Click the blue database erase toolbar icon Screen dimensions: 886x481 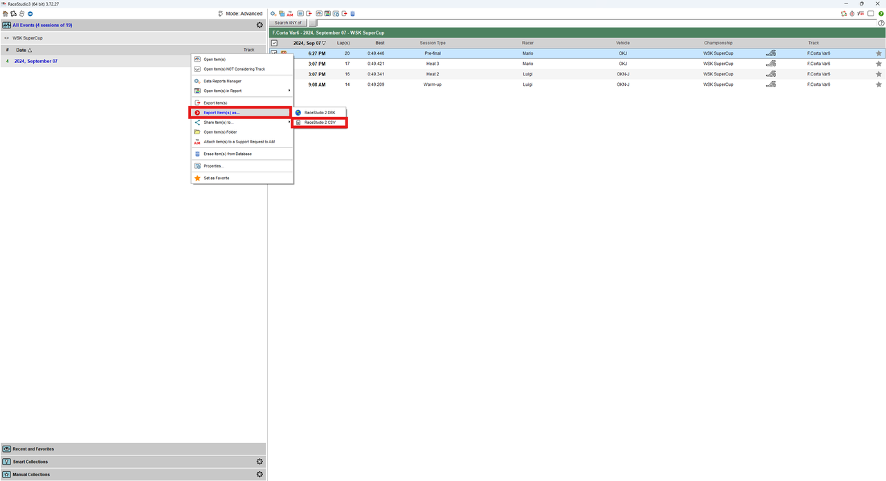[352, 14]
